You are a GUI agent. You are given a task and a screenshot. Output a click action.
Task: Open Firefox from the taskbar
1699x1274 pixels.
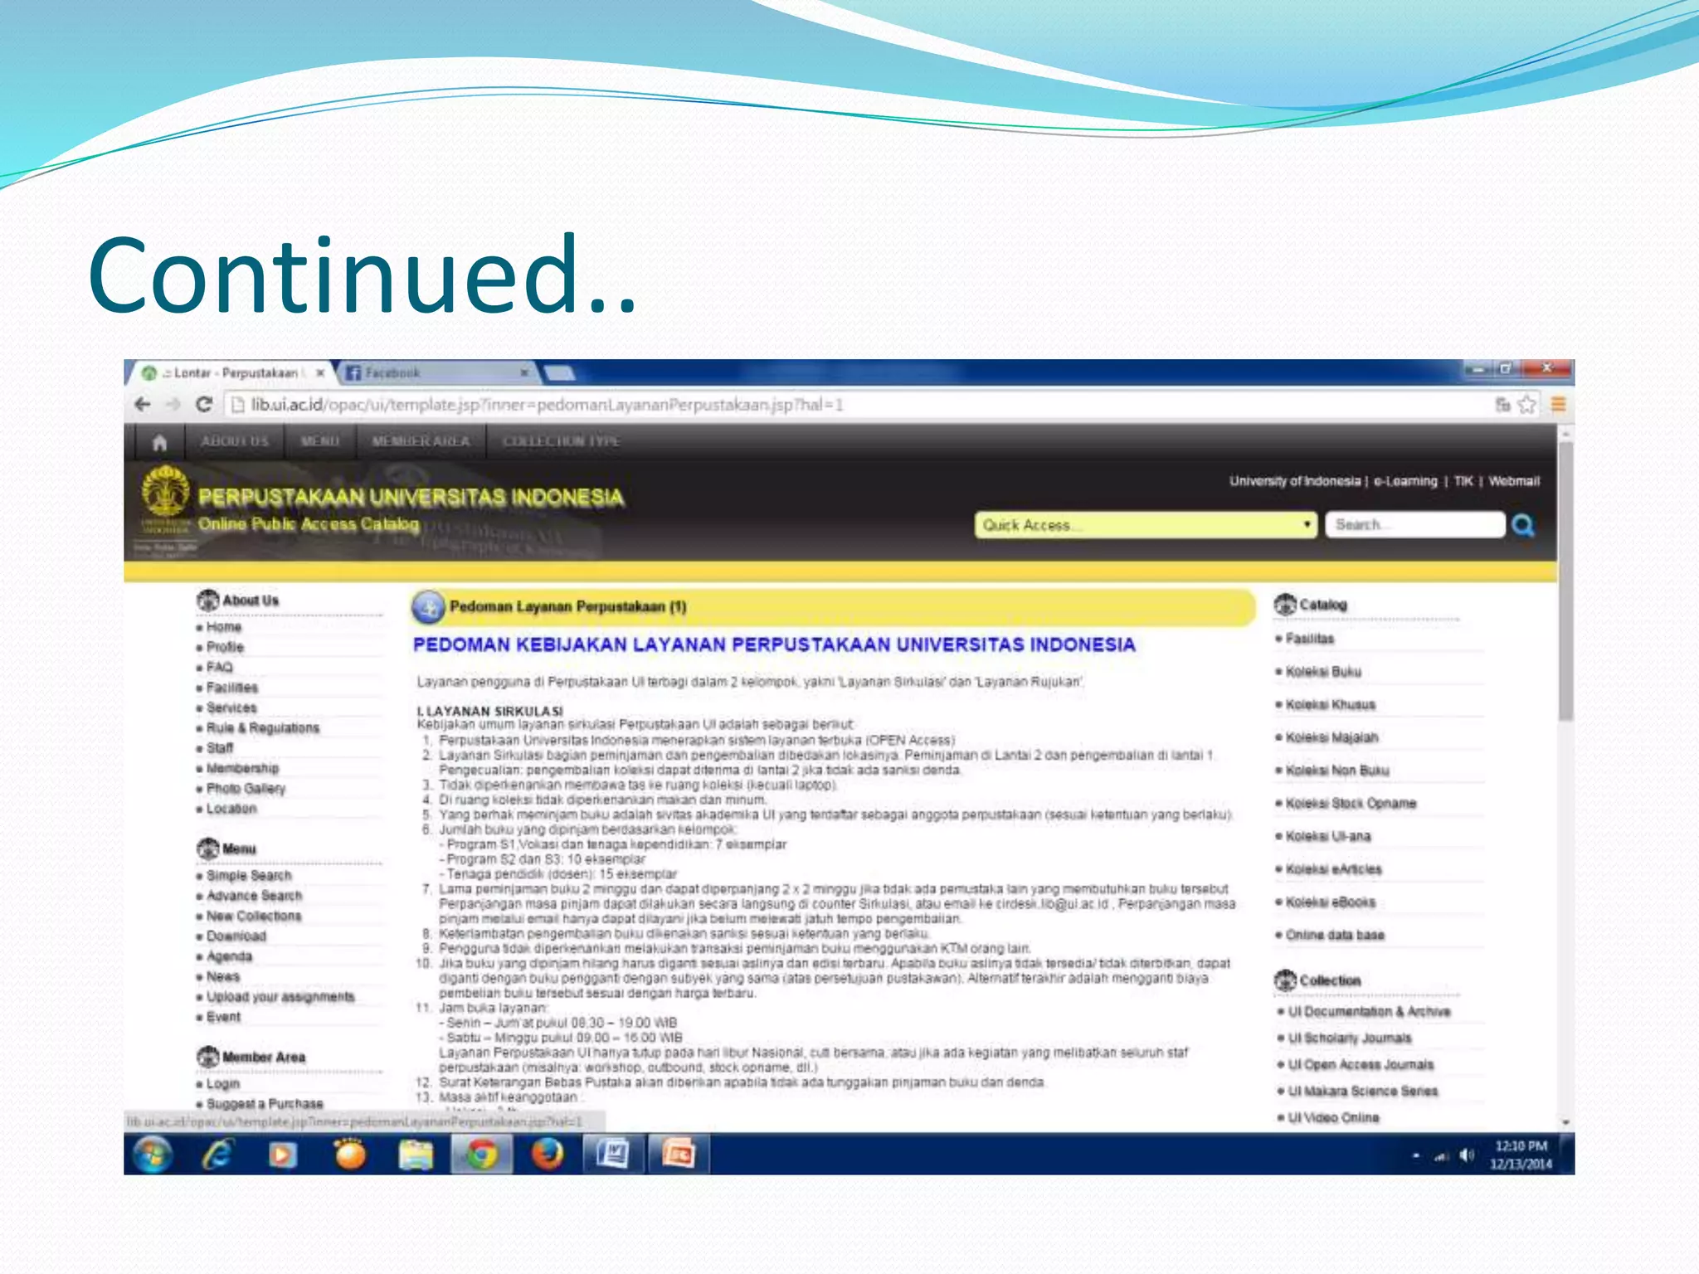tap(547, 1155)
